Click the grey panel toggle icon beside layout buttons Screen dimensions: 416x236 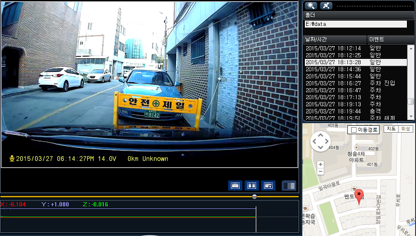coord(289,185)
